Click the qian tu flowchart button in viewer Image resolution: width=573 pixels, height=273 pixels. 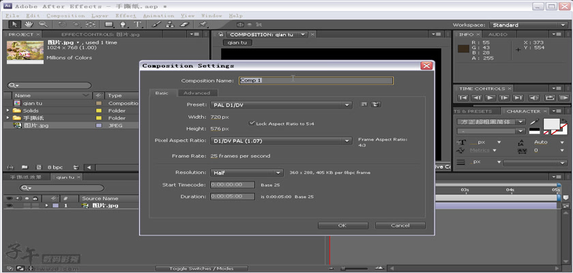(x=237, y=43)
